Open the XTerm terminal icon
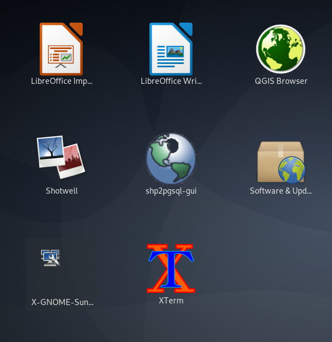The height and width of the screenshot is (342, 332). 171,268
